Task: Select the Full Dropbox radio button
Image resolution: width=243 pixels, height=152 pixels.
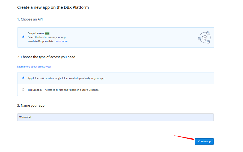Action: 23,89
